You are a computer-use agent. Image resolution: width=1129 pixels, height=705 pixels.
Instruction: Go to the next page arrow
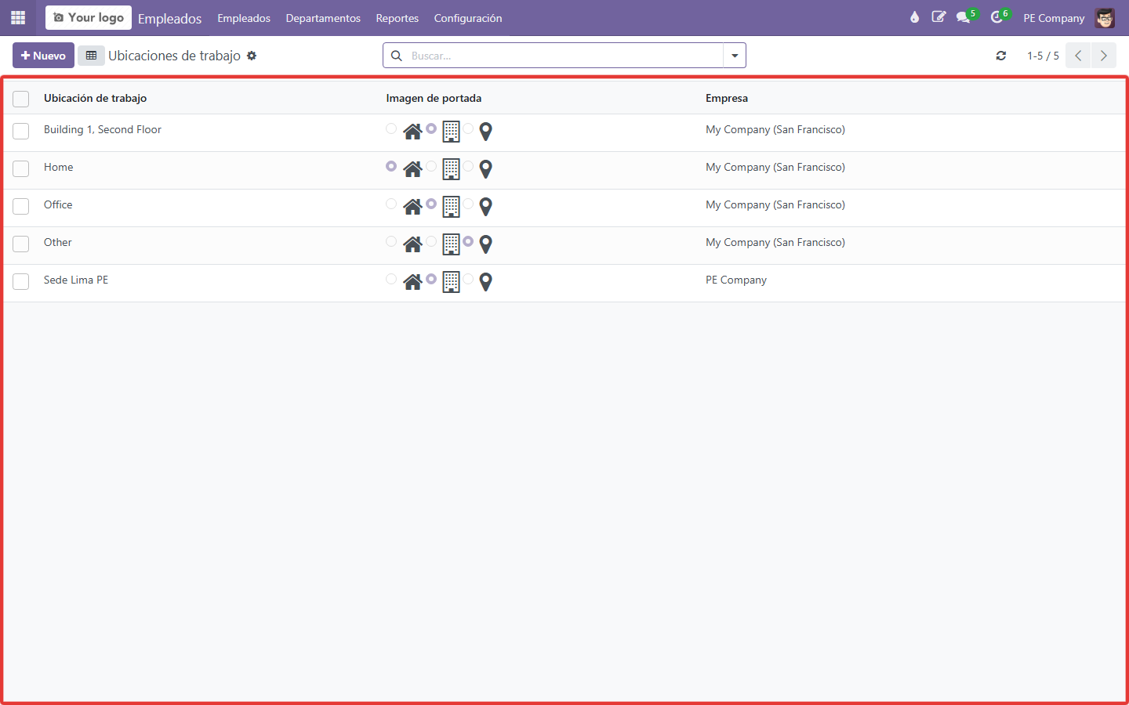[1104, 56]
